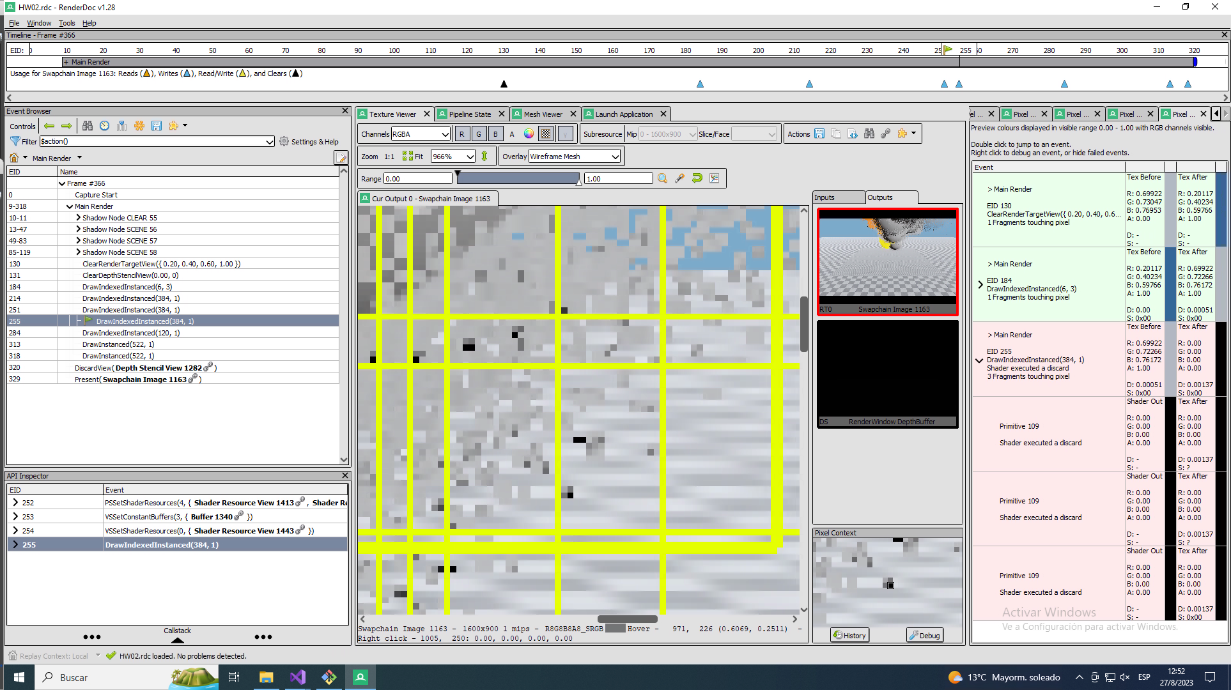Show event timing with the clock icon
Screen dimensions: 1231x690
104,126
